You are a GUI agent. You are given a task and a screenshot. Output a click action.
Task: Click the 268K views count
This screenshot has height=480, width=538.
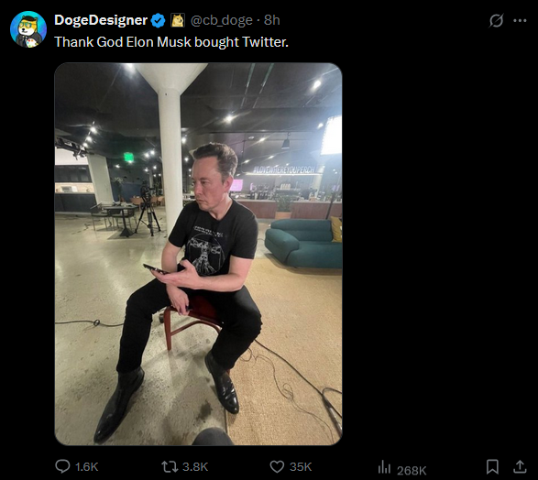point(412,470)
